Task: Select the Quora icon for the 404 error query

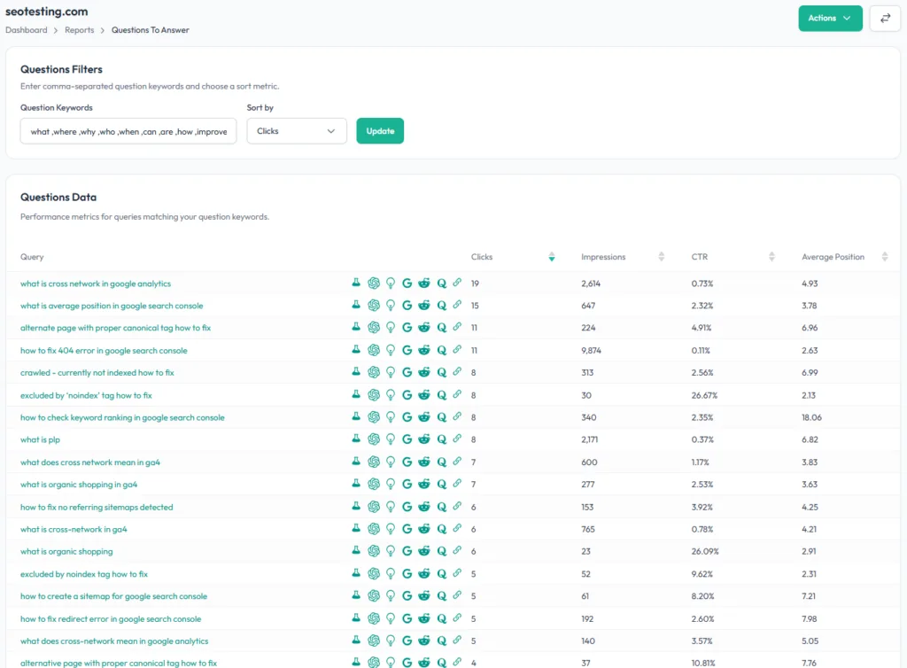Action: 442,349
